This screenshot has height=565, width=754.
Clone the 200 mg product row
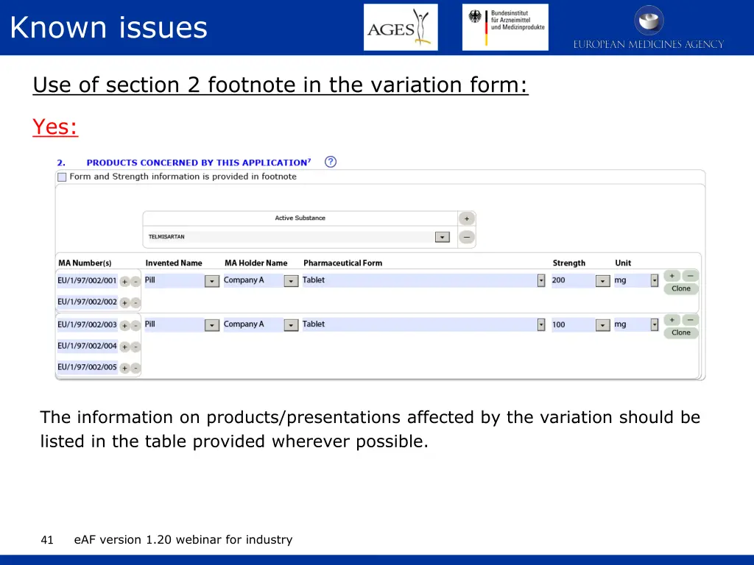click(680, 288)
